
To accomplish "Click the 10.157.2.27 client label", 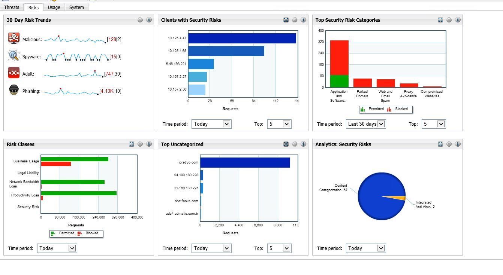I will 177,77.
